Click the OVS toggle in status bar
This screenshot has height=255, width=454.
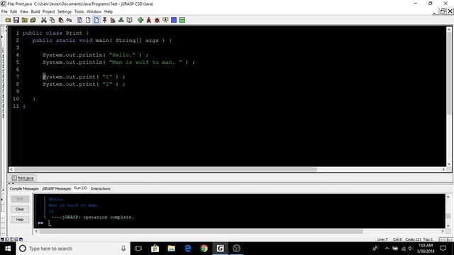click(442, 239)
